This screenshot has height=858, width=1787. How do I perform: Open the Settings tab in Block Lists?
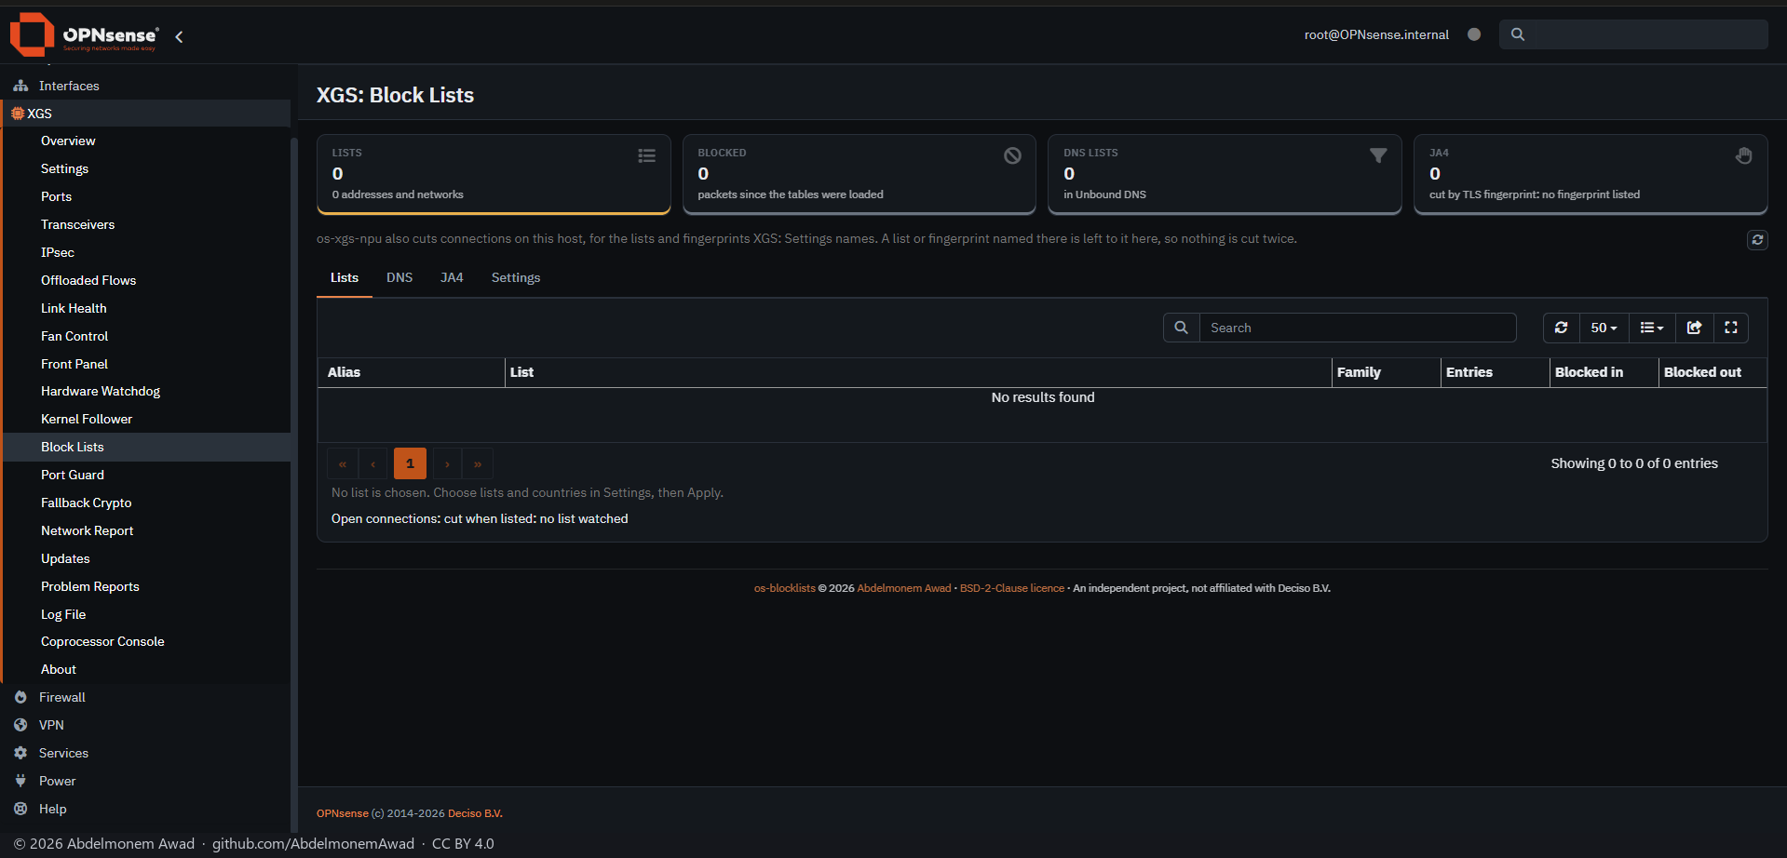pyautogui.click(x=516, y=277)
